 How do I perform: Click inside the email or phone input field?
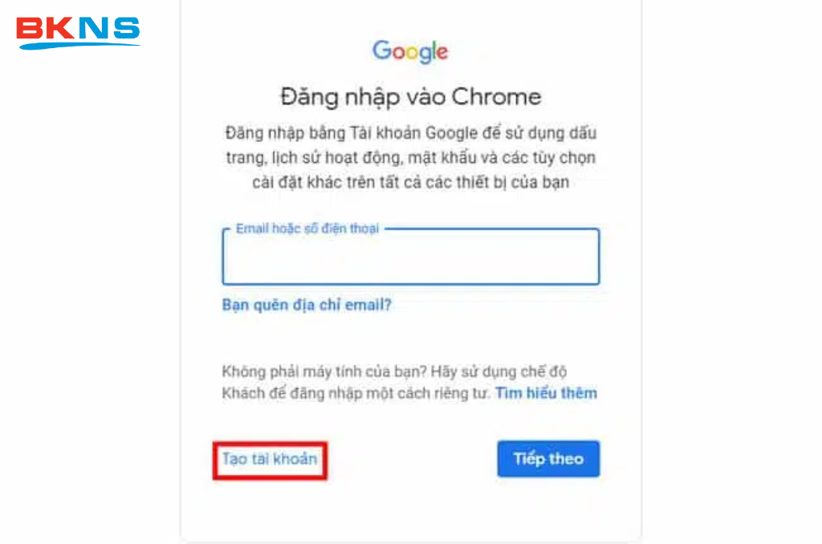click(410, 257)
